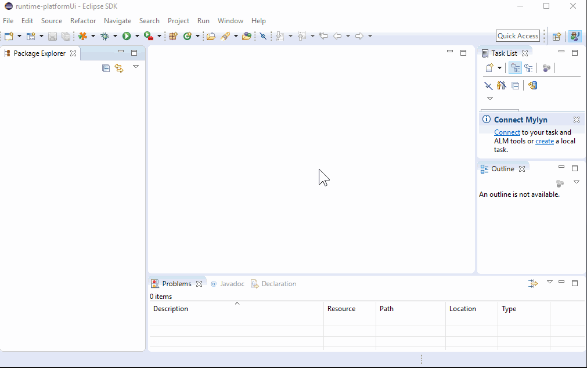Click the create local task link
587x368 pixels.
[545, 141]
